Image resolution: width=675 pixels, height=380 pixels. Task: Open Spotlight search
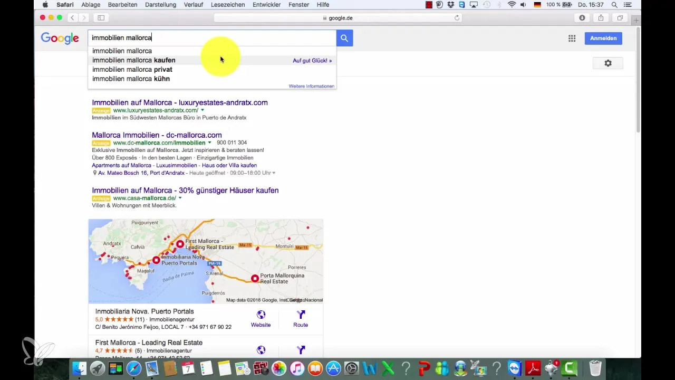pos(614,4)
